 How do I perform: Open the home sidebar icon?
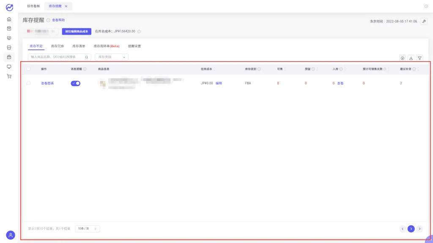click(9, 19)
